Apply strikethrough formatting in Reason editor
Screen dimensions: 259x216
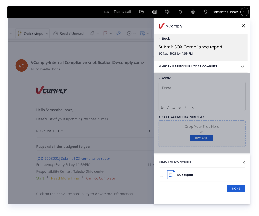point(180,107)
